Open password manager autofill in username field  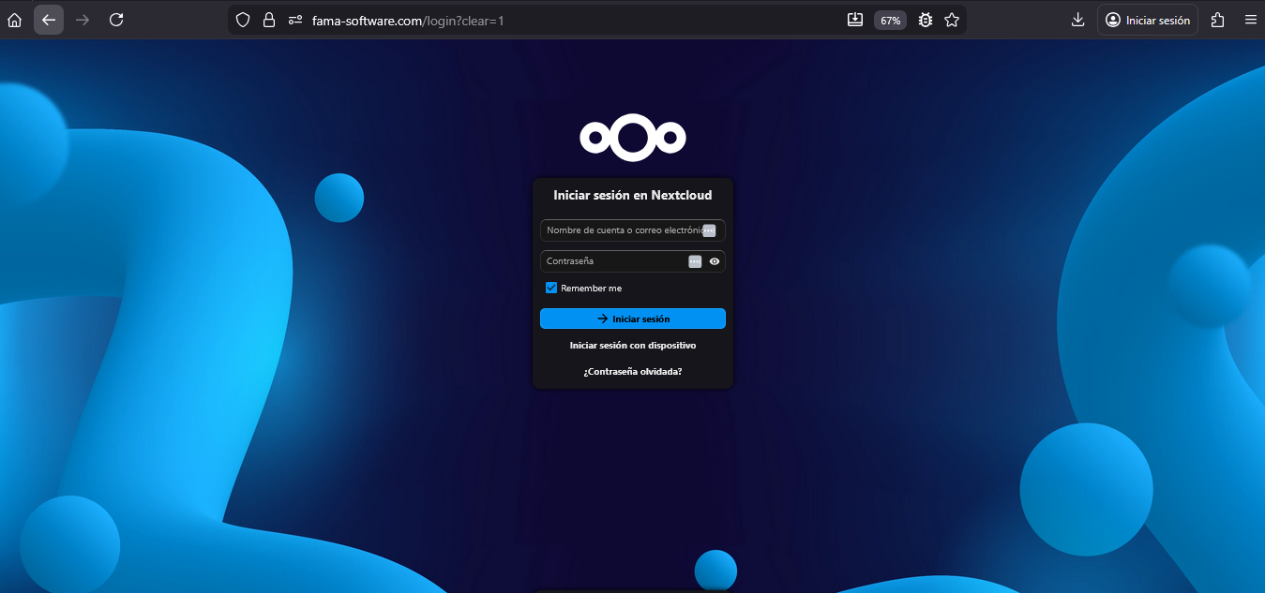tap(710, 230)
